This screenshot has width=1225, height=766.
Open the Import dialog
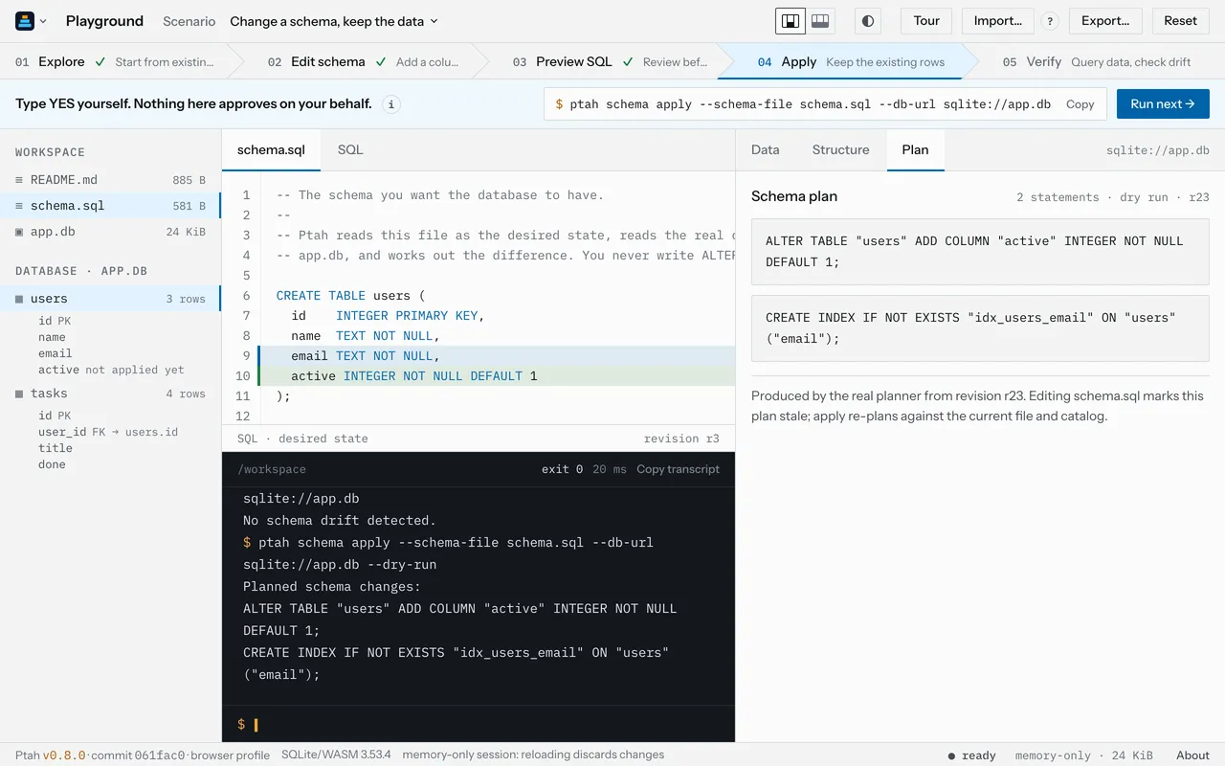click(x=997, y=21)
